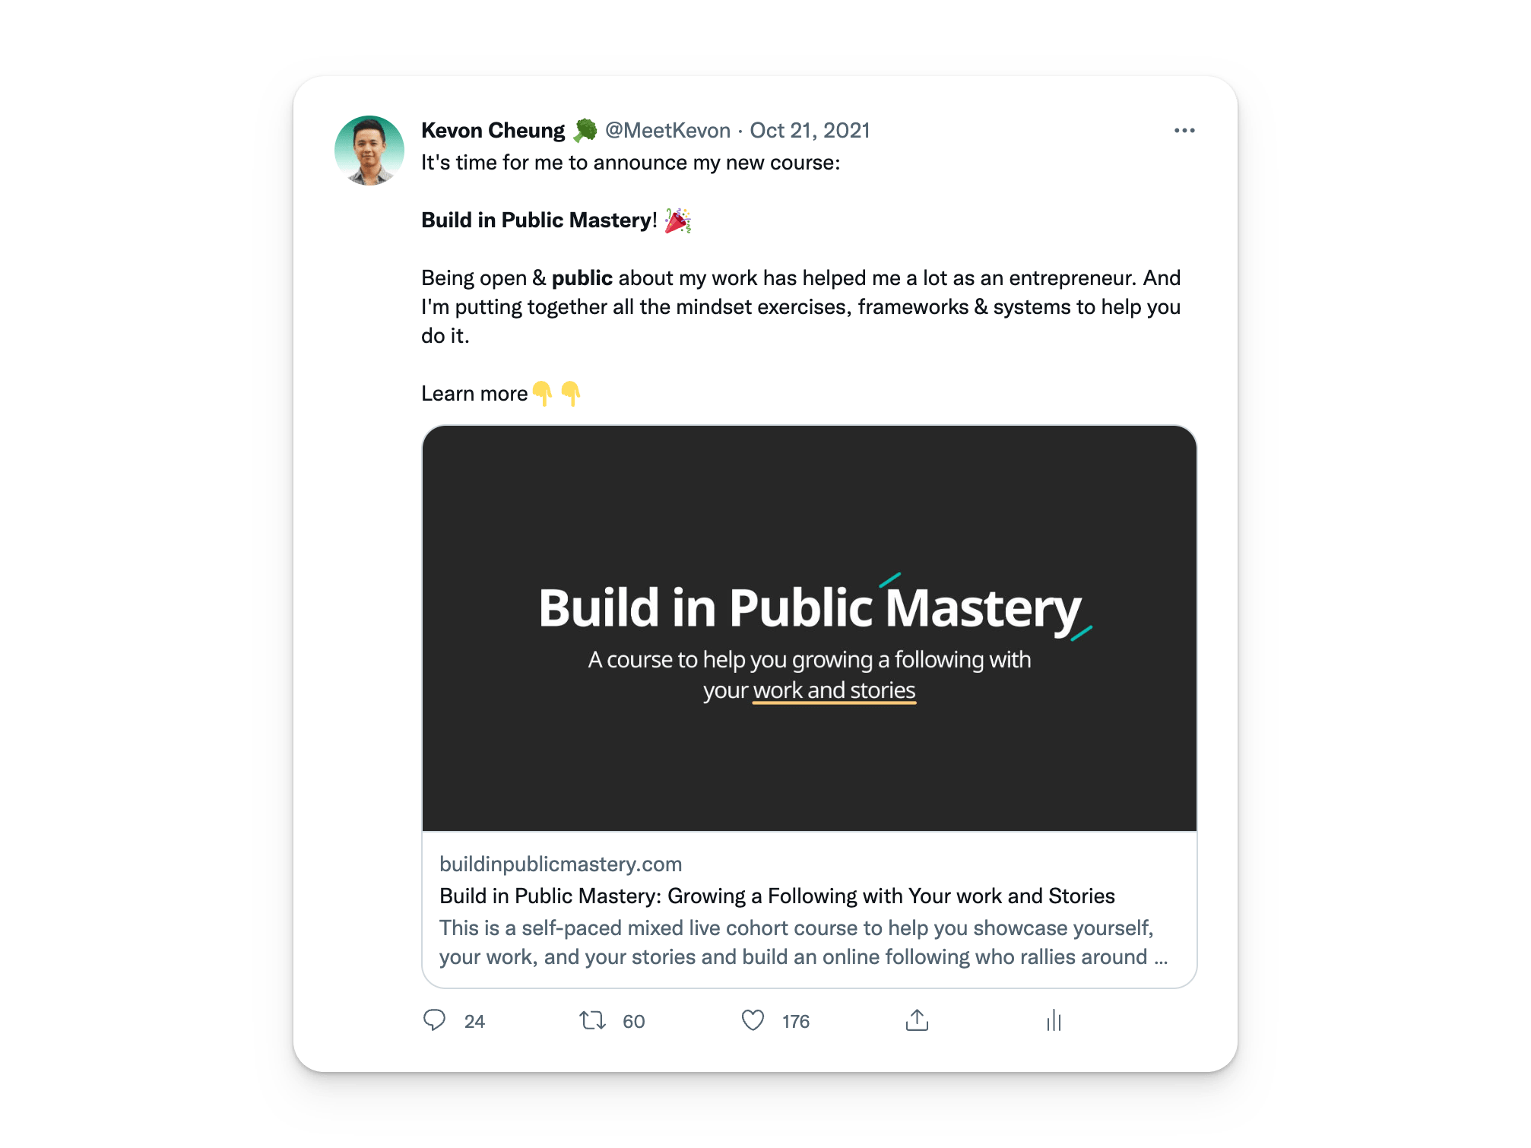Click the 24 replies count
This screenshot has width=1531, height=1148.
[x=474, y=1021]
